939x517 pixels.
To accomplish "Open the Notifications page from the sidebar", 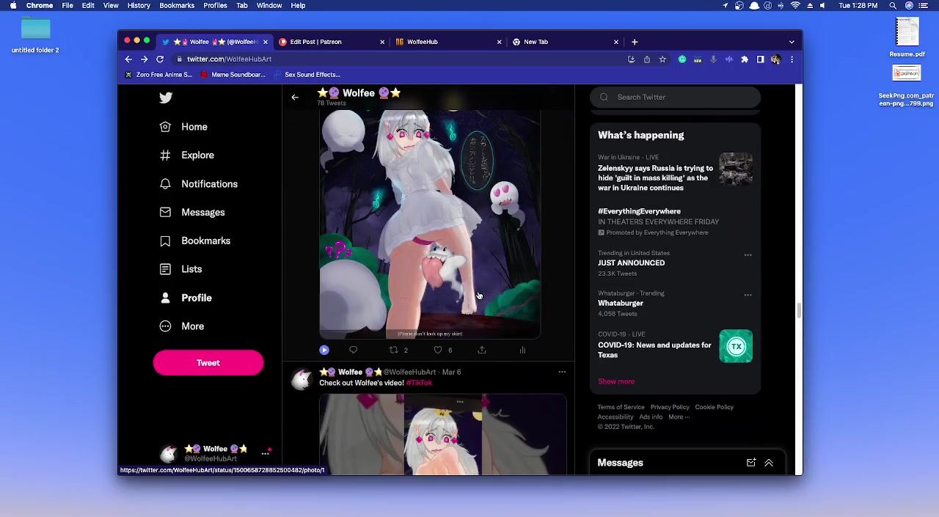I will click(209, 184).
